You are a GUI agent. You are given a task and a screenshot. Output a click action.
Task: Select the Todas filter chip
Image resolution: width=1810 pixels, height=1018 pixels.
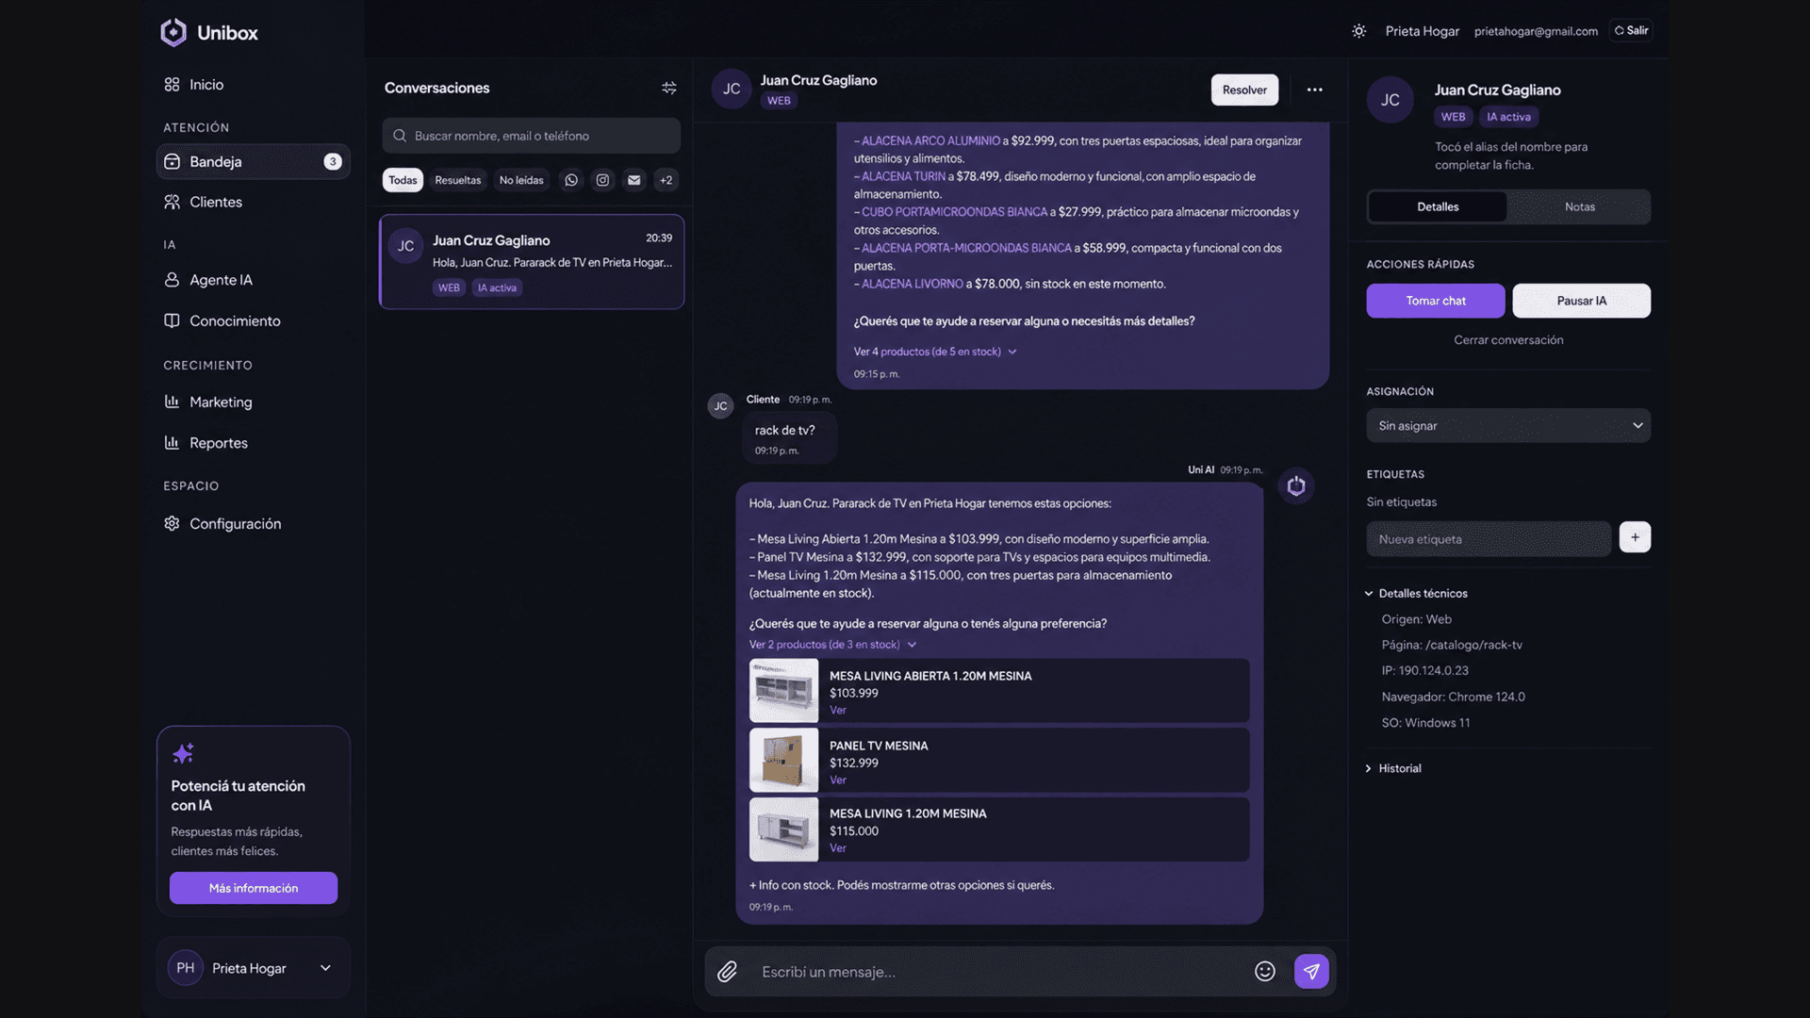(x=403, y=180)
